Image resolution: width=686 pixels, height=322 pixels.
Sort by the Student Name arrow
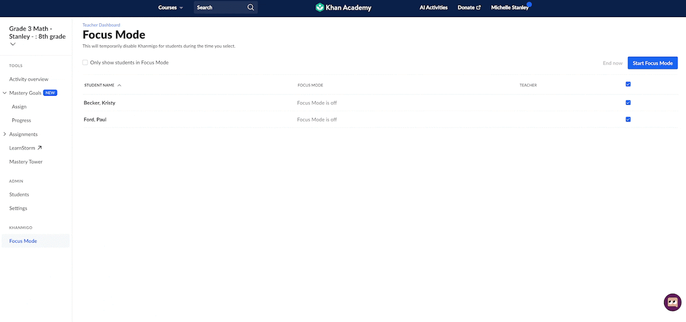coord(119,85)
